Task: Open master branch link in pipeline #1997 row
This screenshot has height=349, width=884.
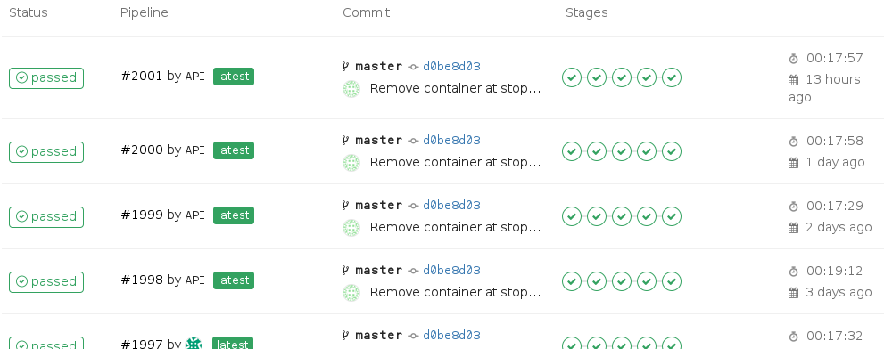Action: click(x=379, y=336)
